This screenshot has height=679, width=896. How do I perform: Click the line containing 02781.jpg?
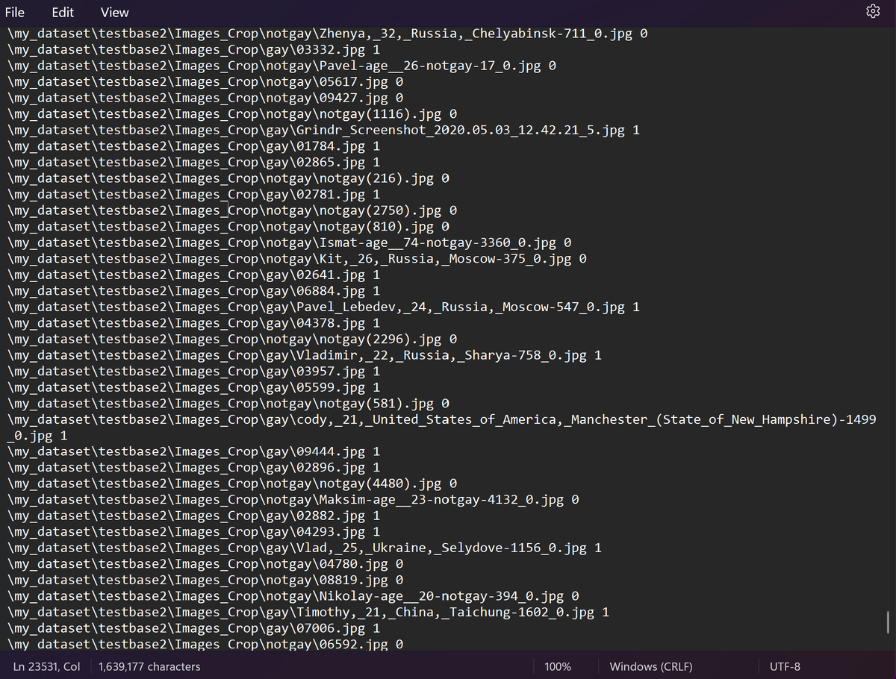(193, 195)
